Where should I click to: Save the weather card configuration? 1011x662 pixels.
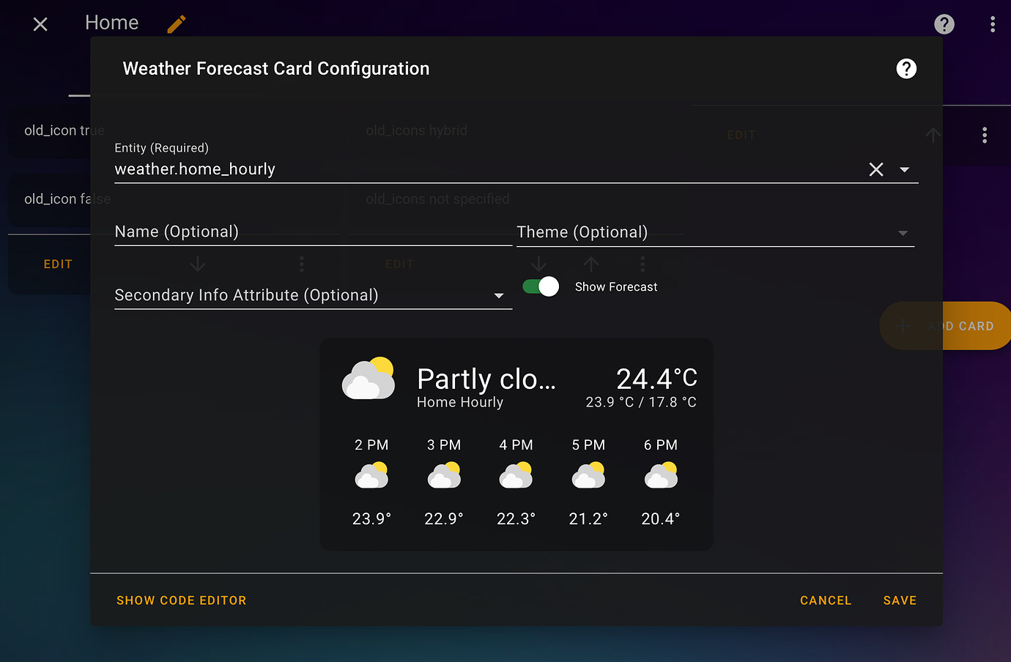[900, 600]
